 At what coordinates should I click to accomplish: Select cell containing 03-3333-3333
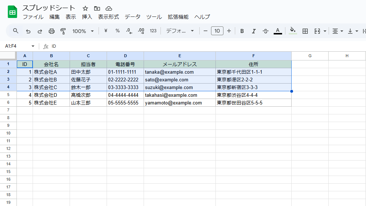(x=125, y=87)
